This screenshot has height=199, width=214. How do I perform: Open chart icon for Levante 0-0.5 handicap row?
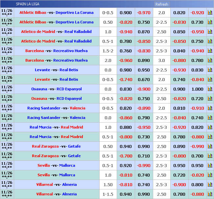[210, 79]
